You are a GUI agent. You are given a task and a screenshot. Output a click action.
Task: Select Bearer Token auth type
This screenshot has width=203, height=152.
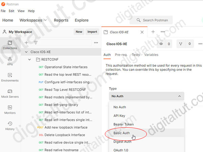[146, 124]
